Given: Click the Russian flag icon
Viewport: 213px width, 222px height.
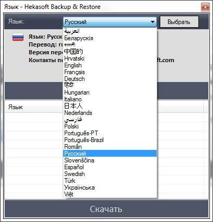Looking at the screenshot, I should [18, 37].
